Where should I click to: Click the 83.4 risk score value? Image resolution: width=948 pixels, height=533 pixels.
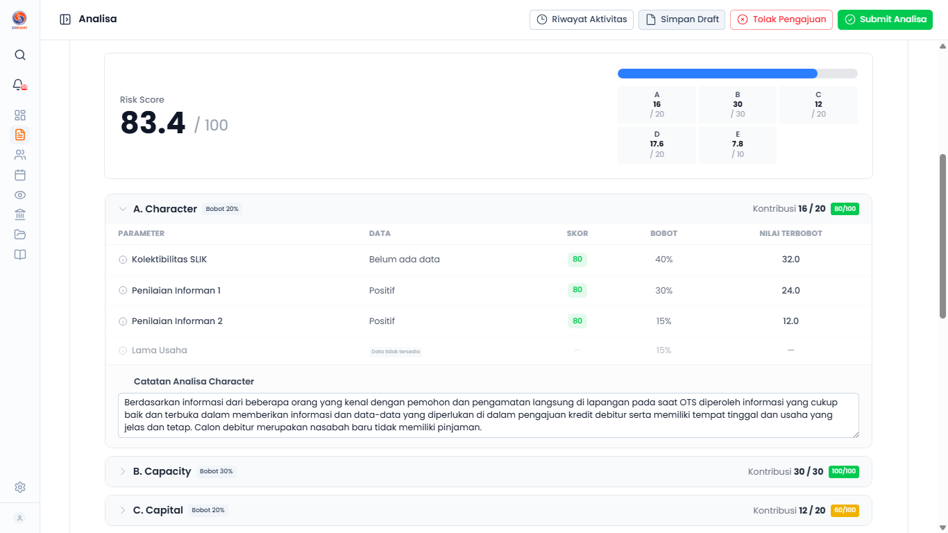pos(153,124)
